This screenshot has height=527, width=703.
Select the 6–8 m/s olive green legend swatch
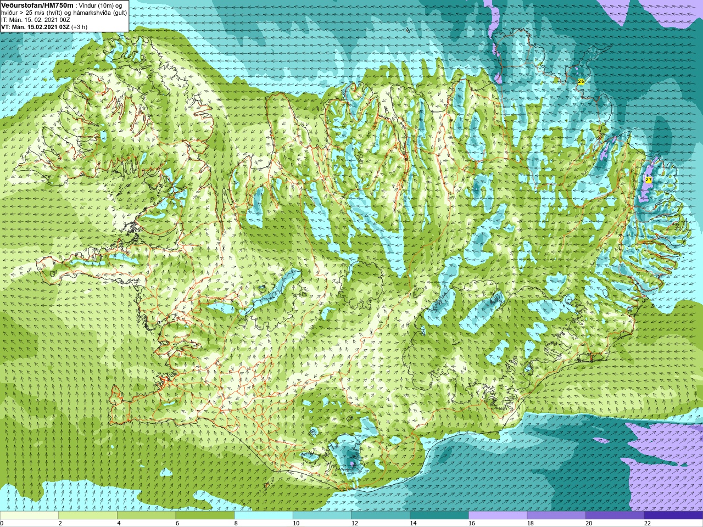[205, 515]
